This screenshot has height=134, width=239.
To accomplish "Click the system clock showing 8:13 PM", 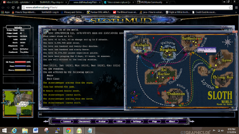I will [x=231, y=131].
